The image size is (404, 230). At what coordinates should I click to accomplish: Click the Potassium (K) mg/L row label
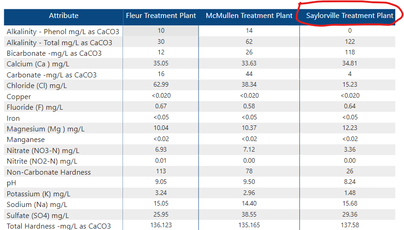[x=38, y=194]
